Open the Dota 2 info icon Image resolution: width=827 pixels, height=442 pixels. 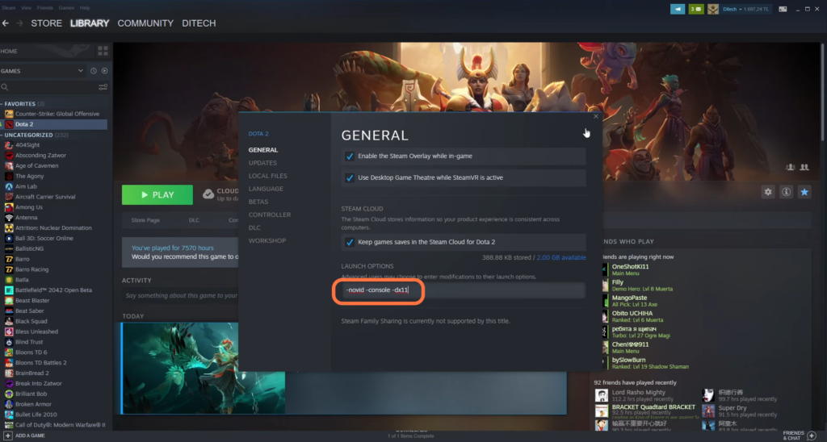(x=786, y=192)
